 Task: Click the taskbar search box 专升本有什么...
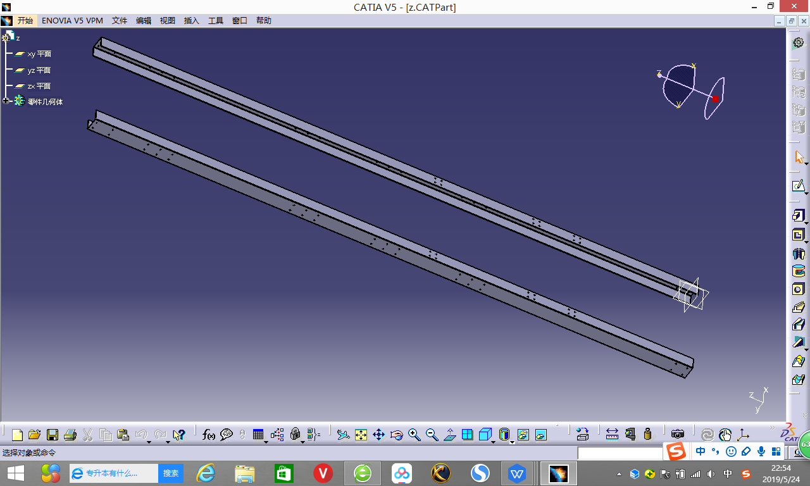point(114,473)
